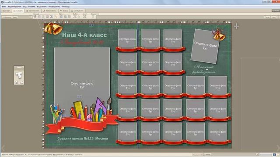
Task: Switch to the Создать tab
Action: 18,11
